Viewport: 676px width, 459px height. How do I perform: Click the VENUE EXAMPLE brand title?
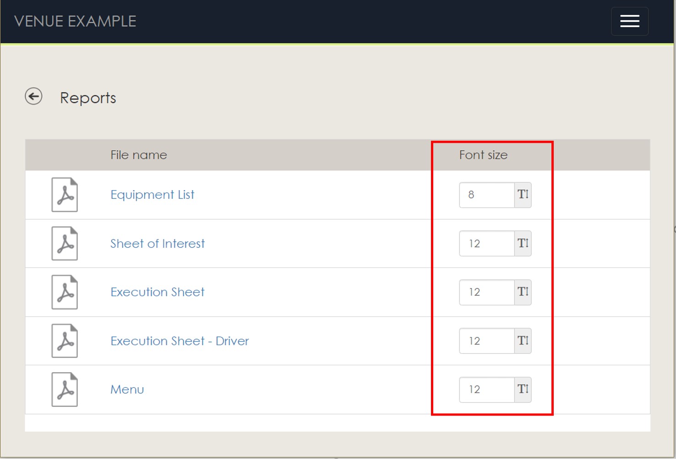coord(75,21)
